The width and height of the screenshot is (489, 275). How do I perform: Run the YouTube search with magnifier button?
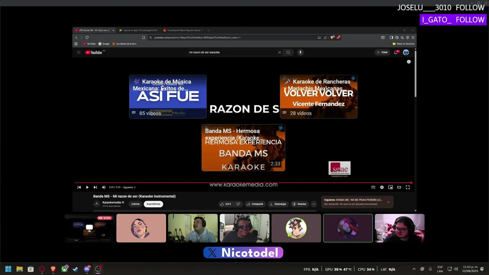coord(288,52)
